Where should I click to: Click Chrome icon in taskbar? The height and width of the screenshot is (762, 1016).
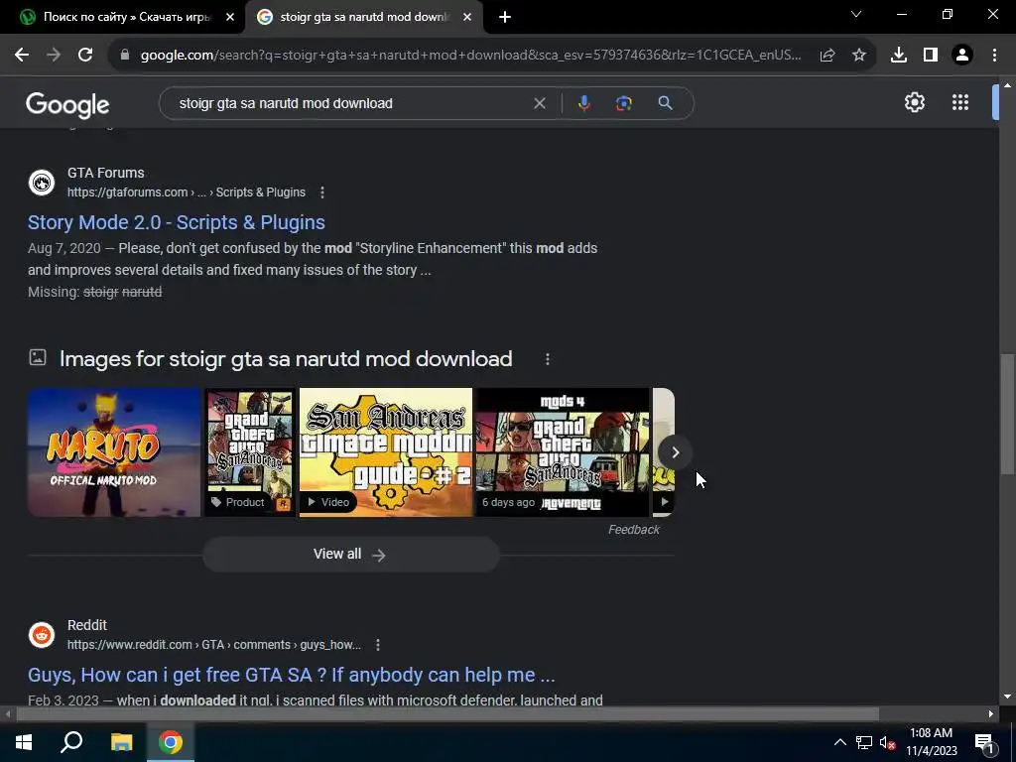171,742
